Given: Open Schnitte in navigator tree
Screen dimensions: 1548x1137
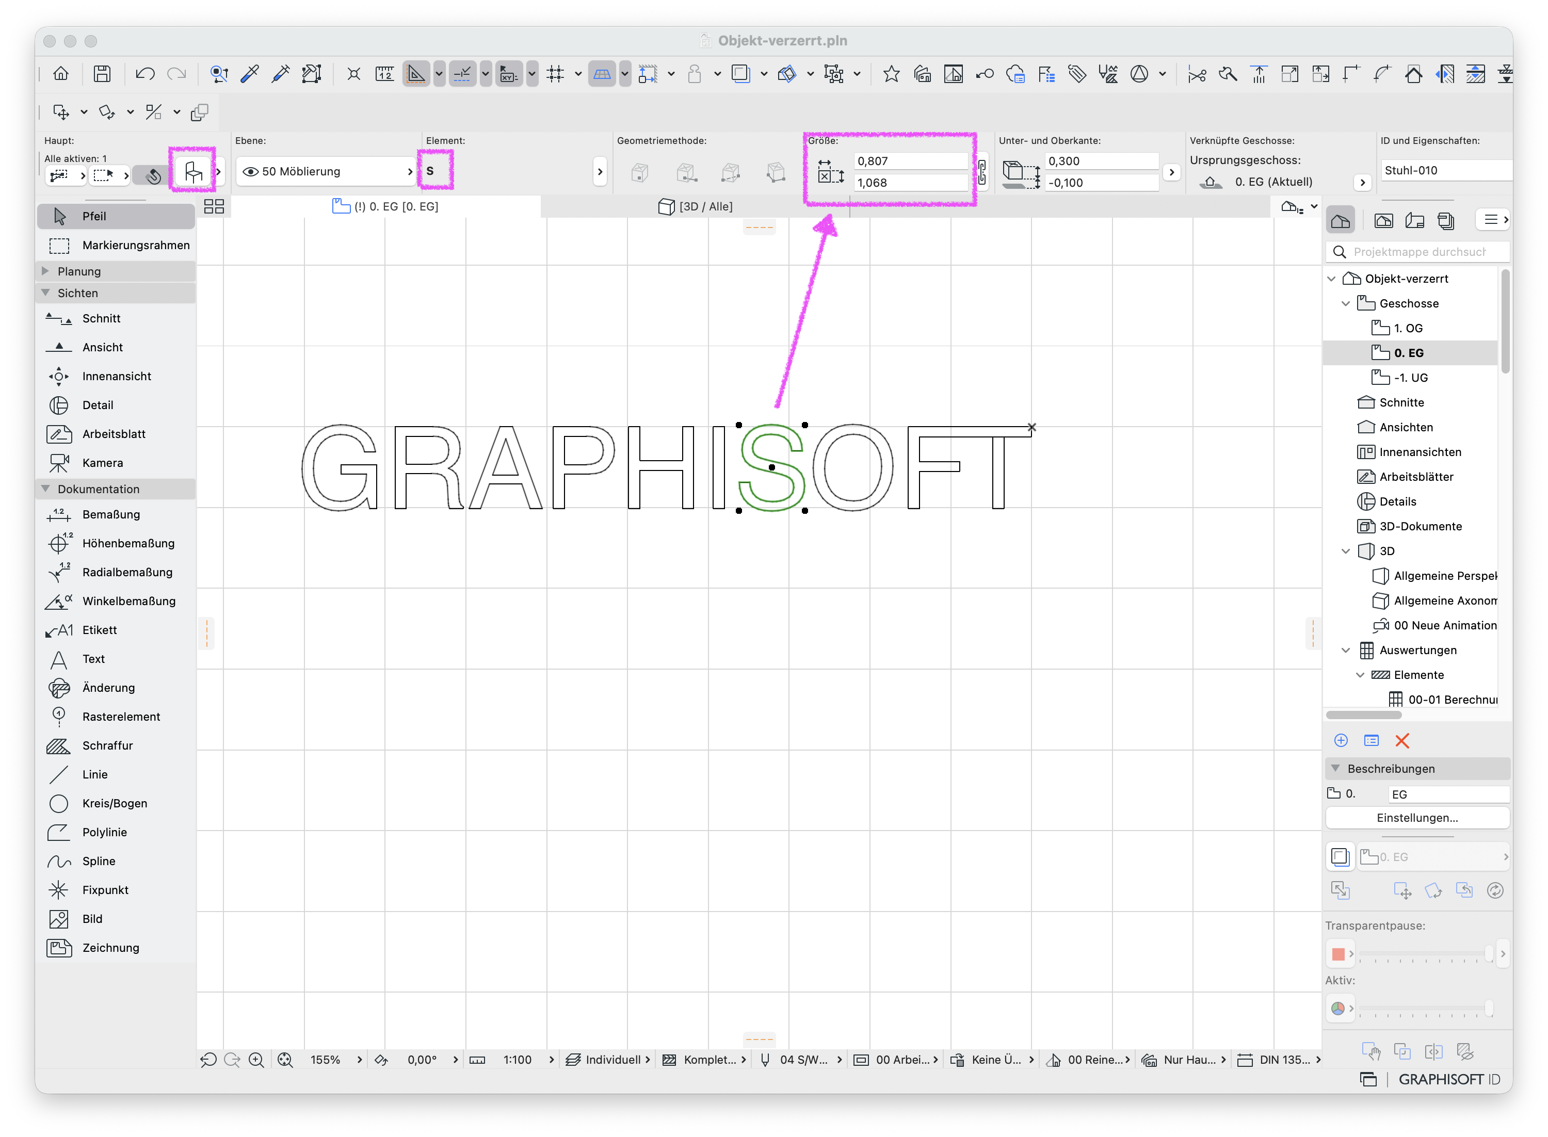Looking at the screenshot, I should (x=1401, y=402).
